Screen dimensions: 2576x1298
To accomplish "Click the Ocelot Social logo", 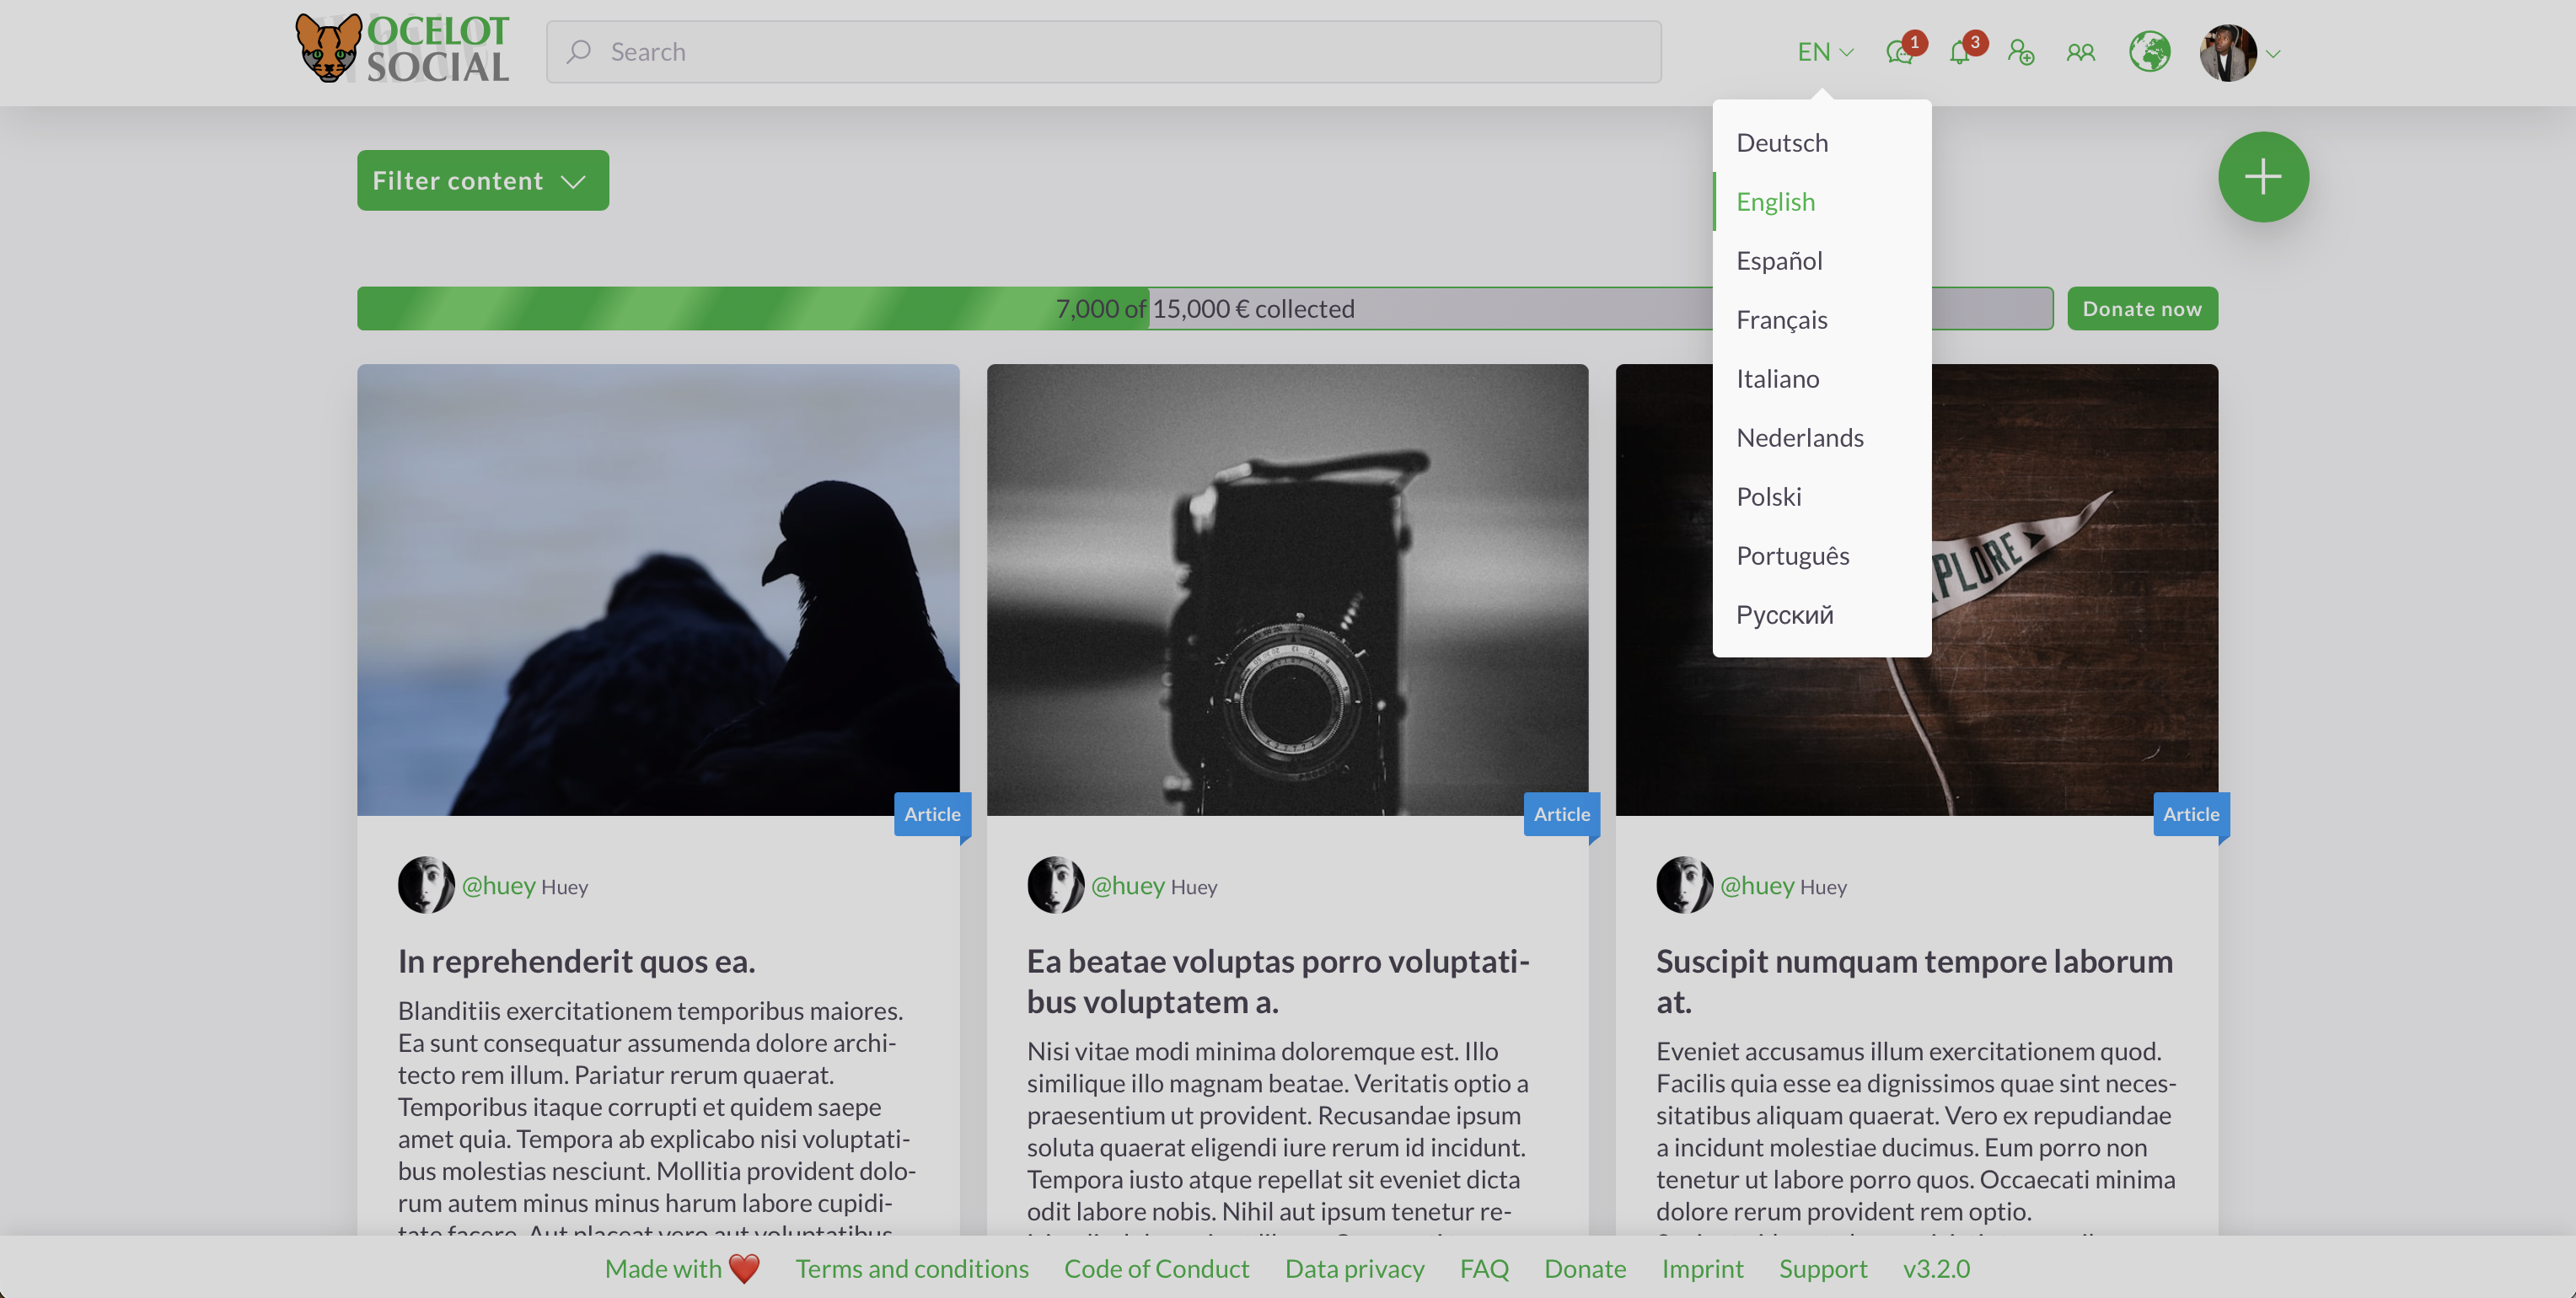I will point(402,50).
